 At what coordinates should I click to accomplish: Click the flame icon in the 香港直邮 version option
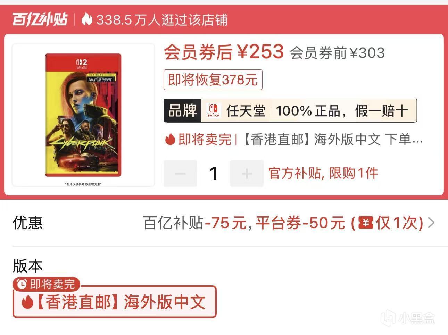(x=27, y=302)
